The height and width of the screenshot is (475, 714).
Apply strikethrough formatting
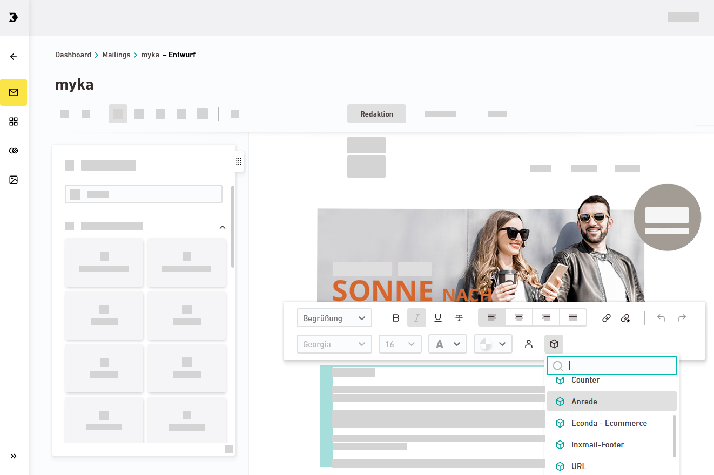[459, 318]
